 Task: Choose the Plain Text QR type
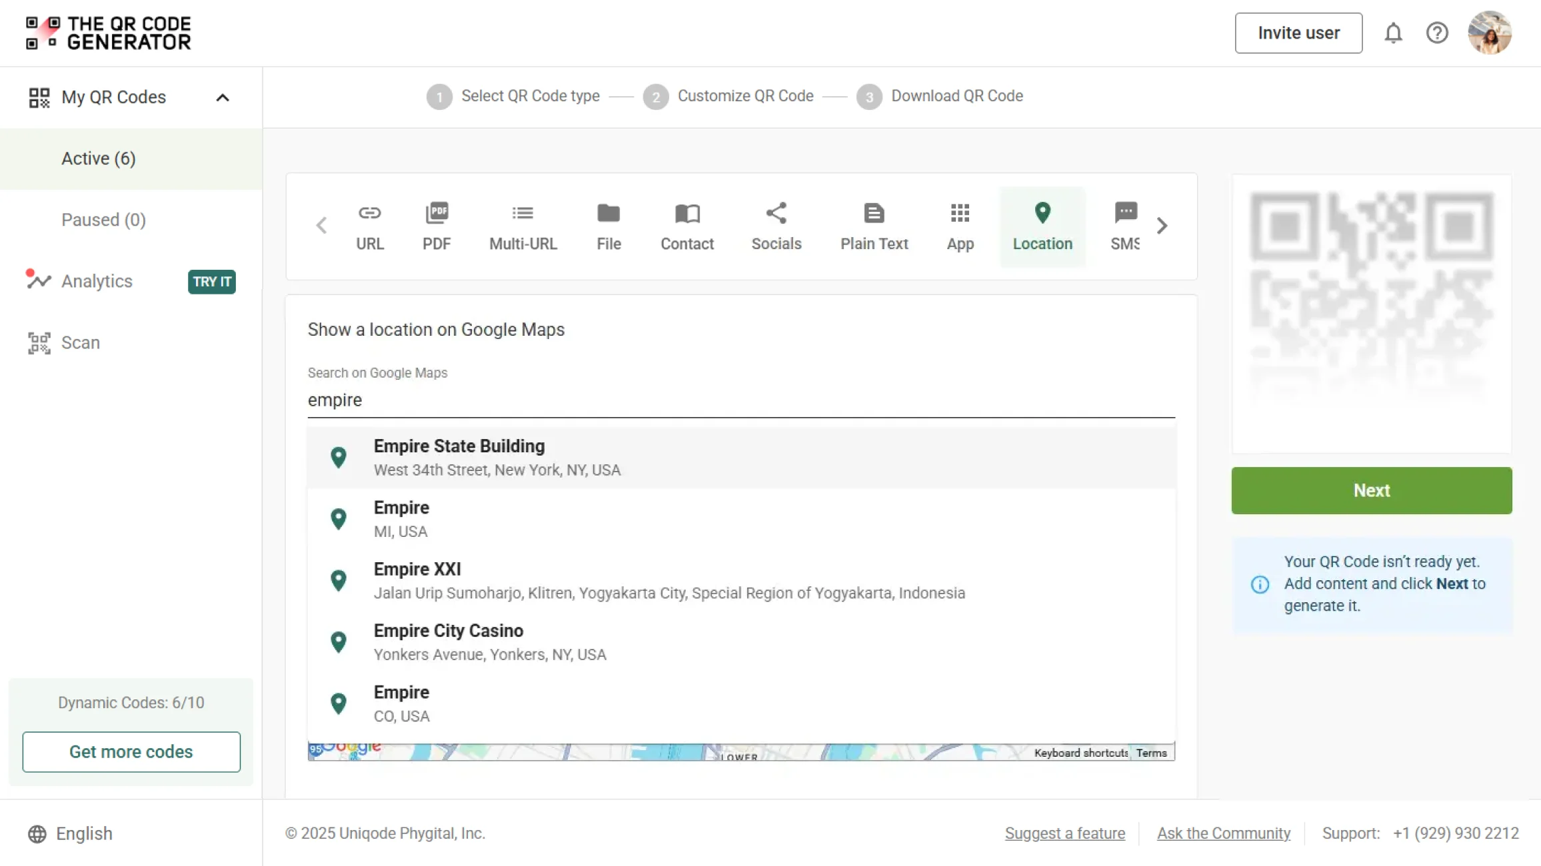tap(874, 226)
